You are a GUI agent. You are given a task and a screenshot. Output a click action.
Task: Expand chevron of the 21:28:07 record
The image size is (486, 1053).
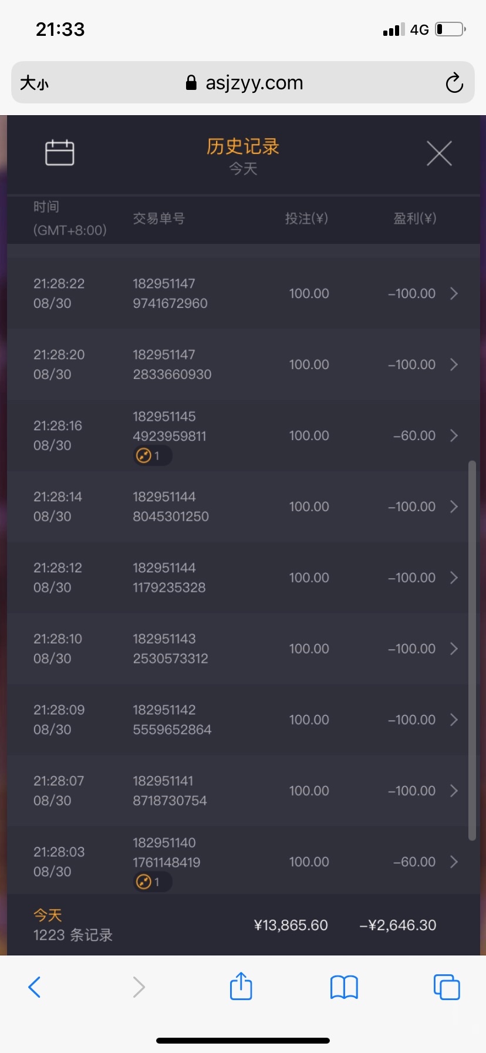click(454, 791)
